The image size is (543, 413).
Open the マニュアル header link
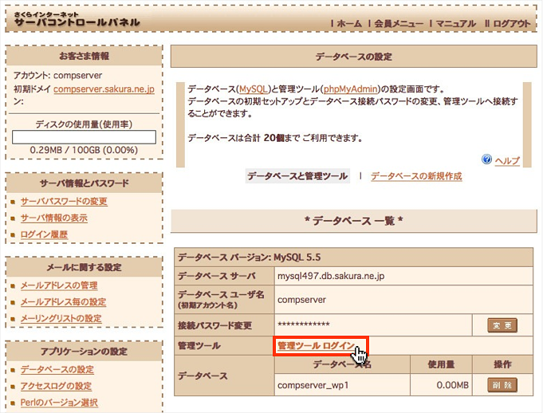coord(456,24)
